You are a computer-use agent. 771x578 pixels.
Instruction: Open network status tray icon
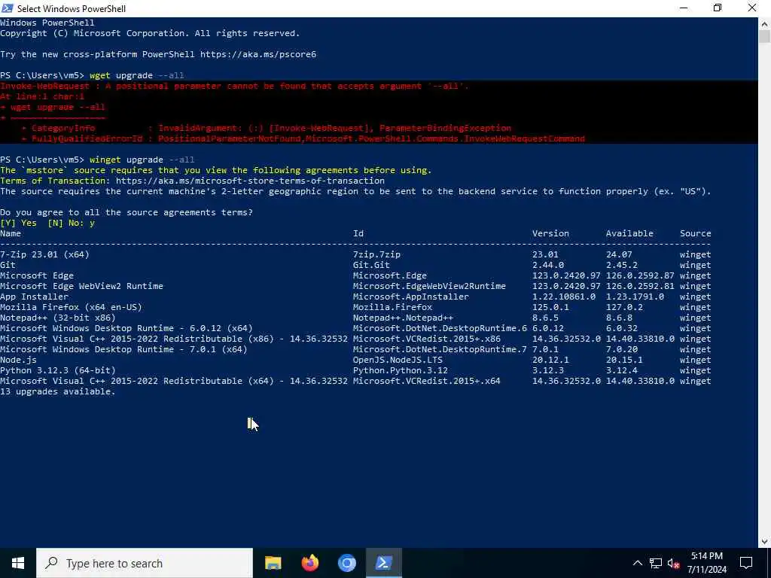click(656, 563)
